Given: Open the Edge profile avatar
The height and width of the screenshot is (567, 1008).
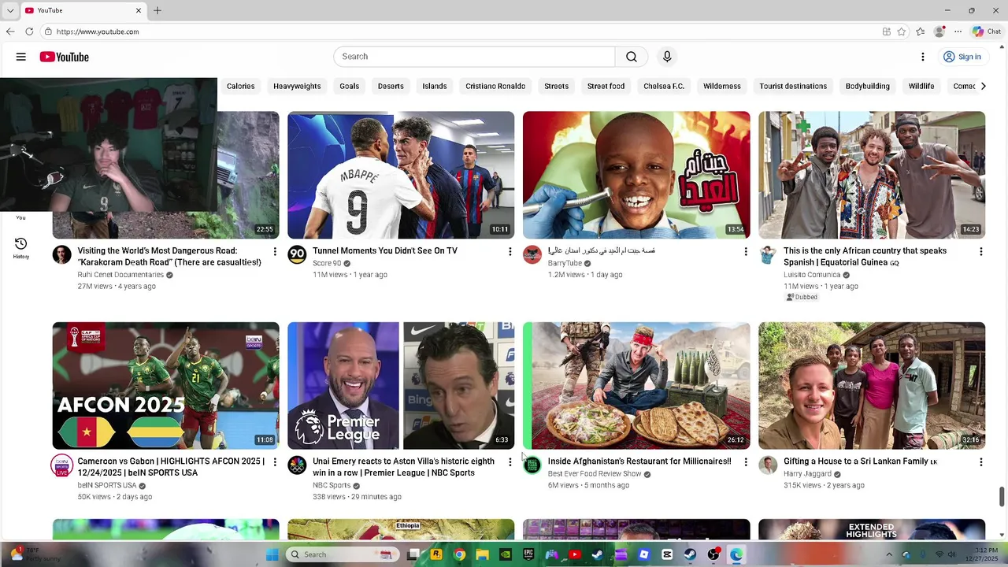Looking at the screenshot, I should point(939,31).
